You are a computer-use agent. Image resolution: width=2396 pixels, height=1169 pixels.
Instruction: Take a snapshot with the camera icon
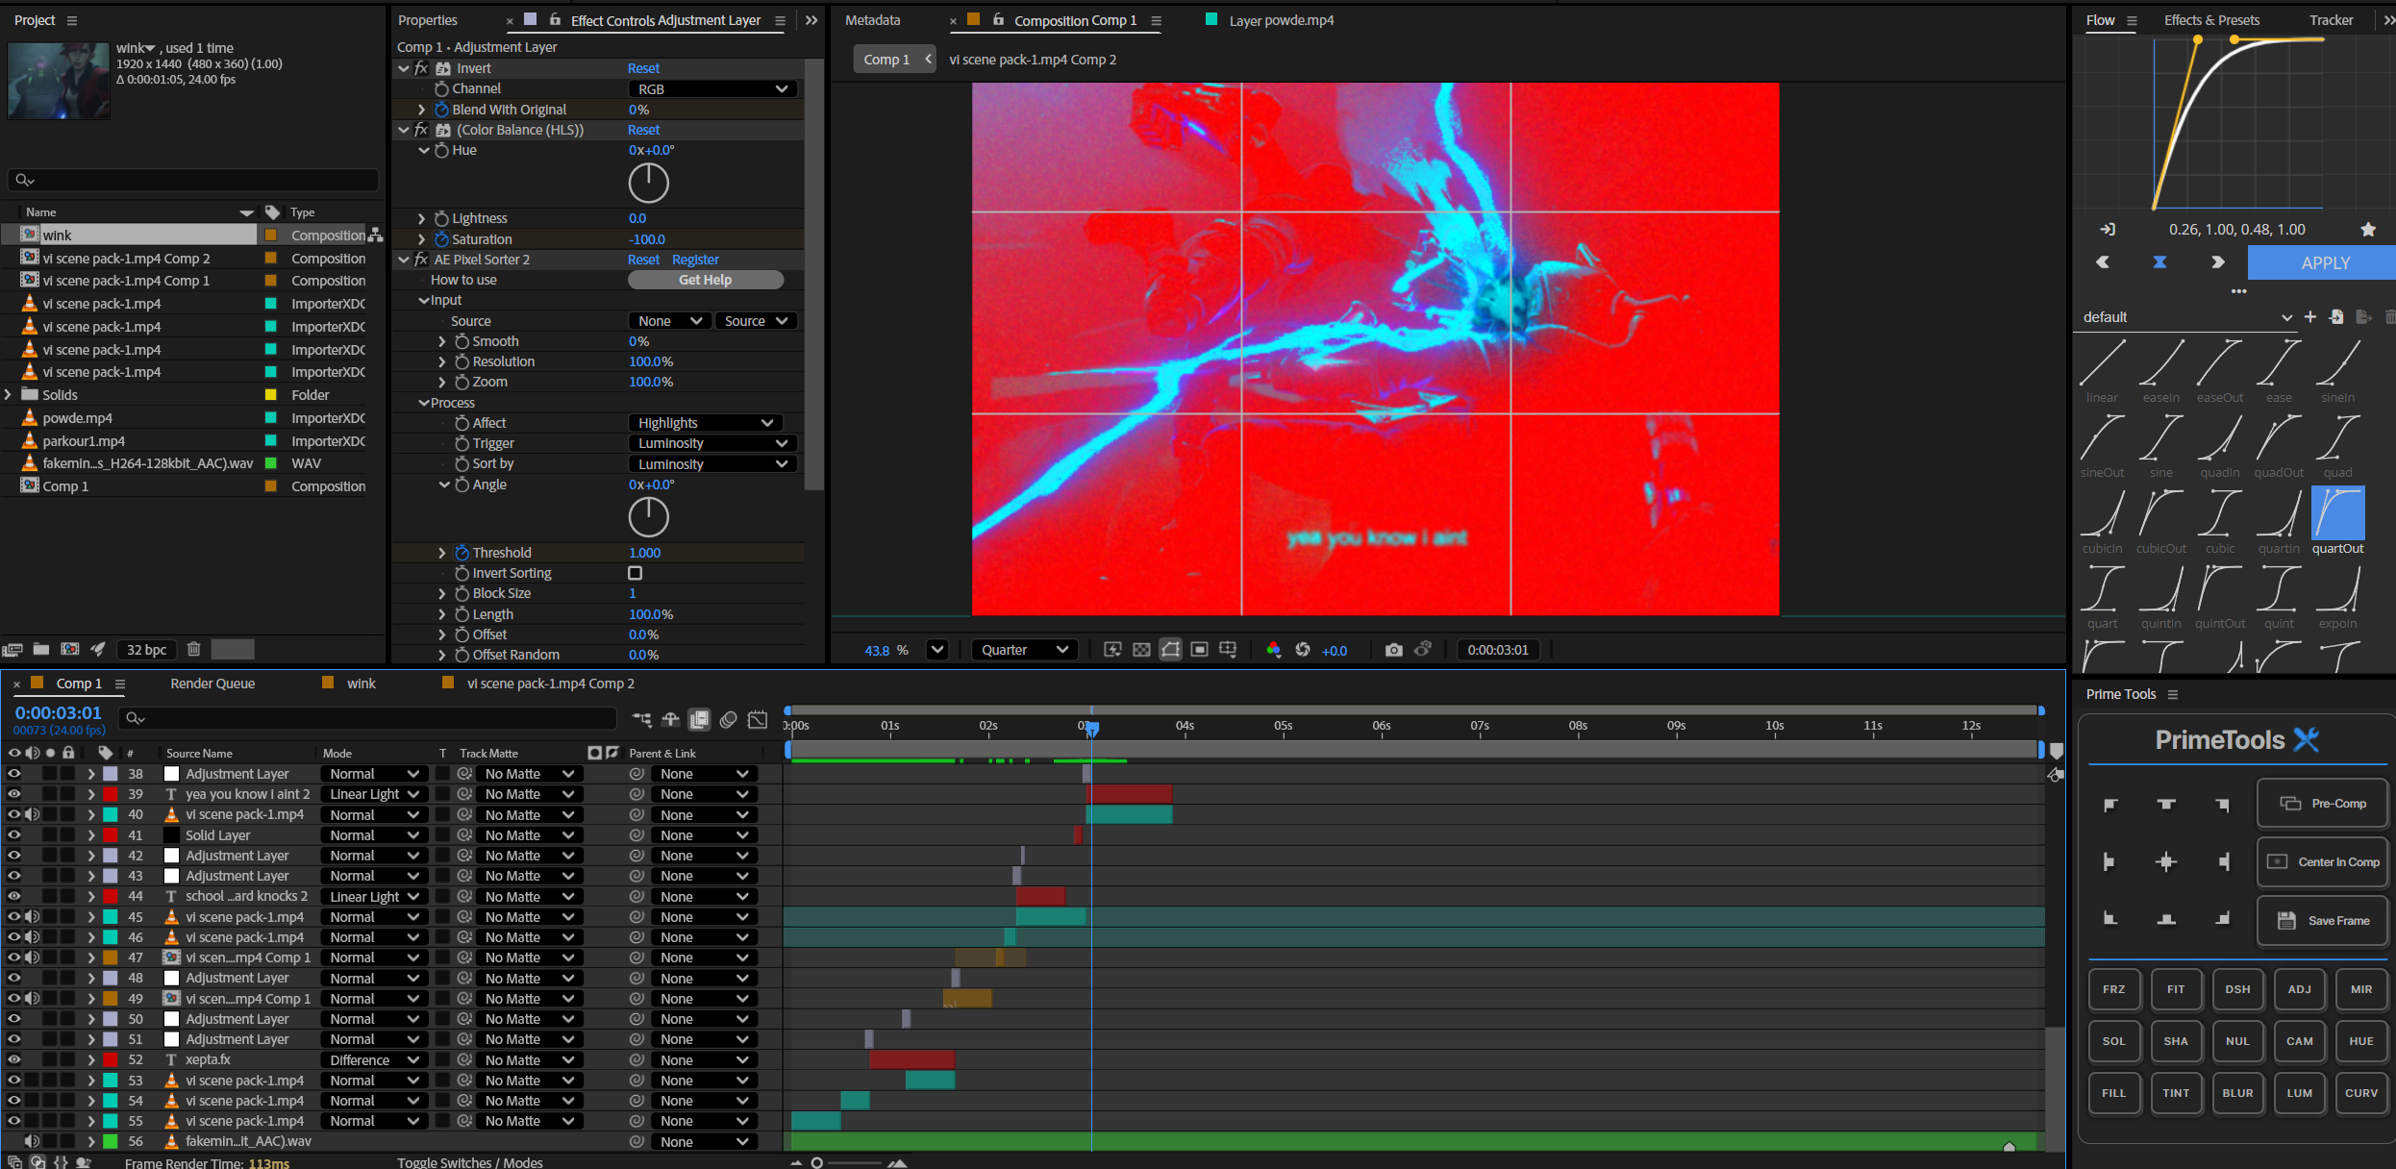[x=1393, y=650]
